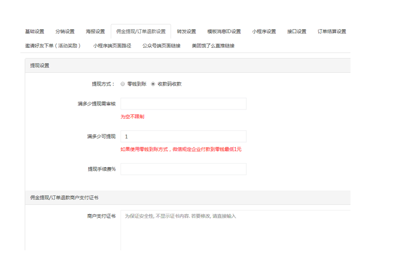Screen dimensions: 393x269
Task: Open the 公众号端页面链接 tab
Action: pyautogui.click(x=161, y=45)
